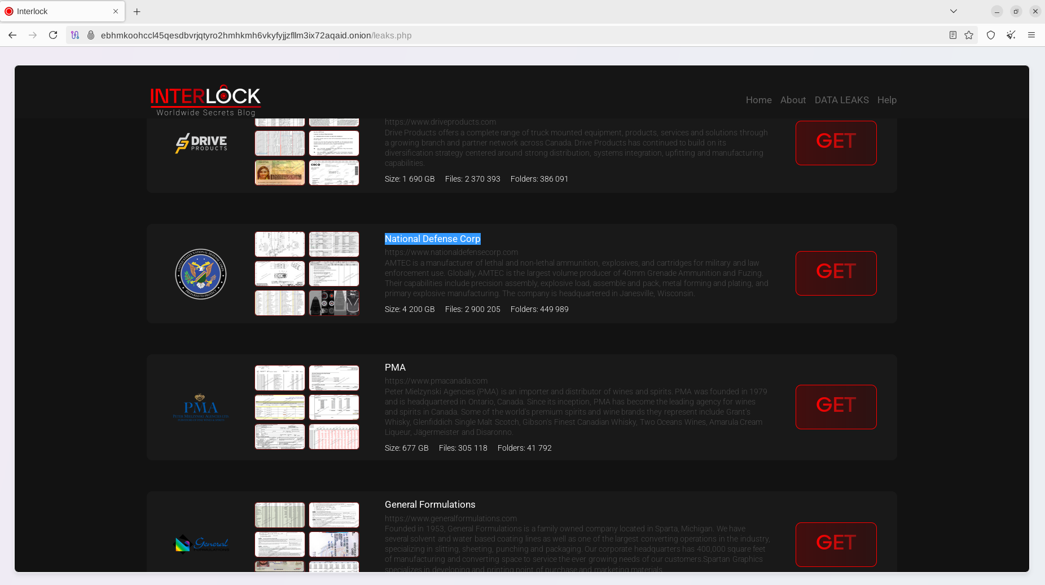Screen dimensions: 1045x585
Task: Open the shield security level icon
Action: point(991,35)
